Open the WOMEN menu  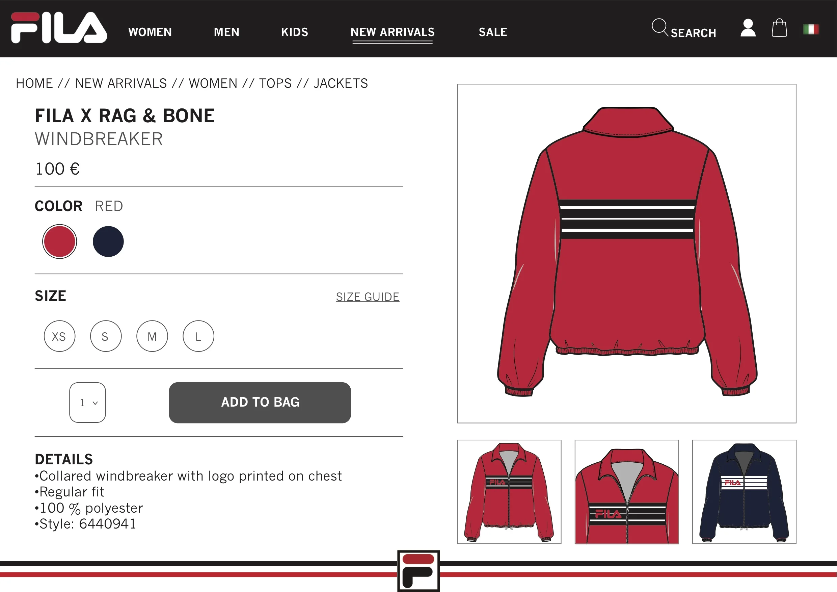(x=150, y=32)
